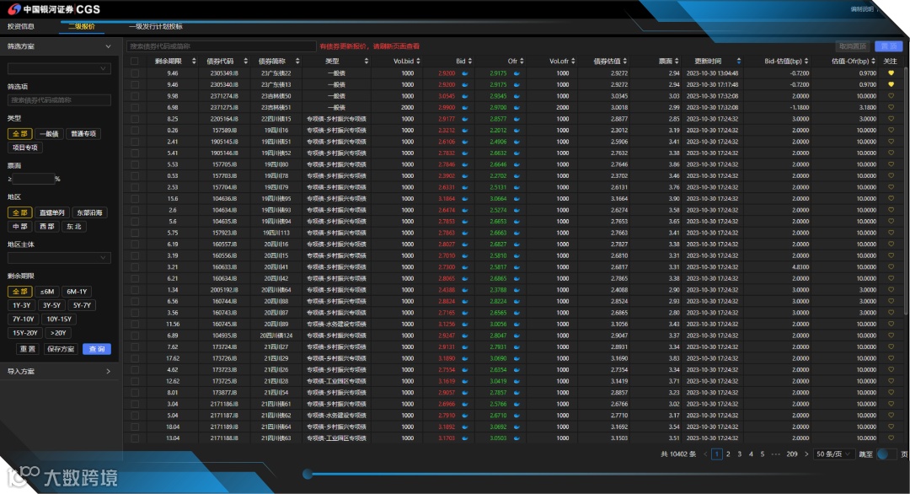This screenshot has height=494, width=910.
Task: Click the Bid icon next to 2.3212
Action: [465, 131]
